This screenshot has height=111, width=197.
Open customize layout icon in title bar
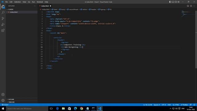click(x=179, y=2)
